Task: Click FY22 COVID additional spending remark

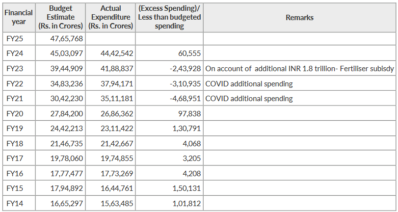Action: click(x=249, y=84)
